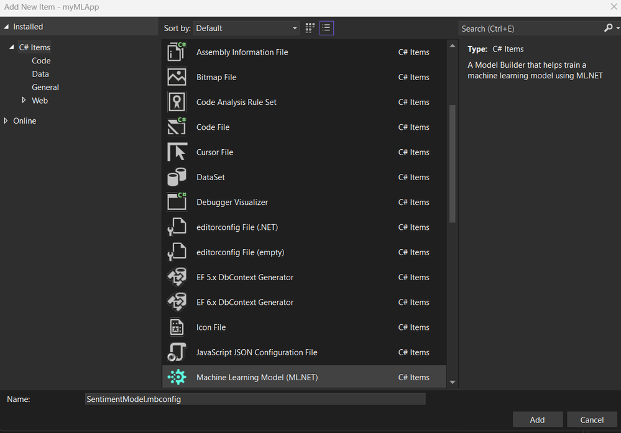This screenshot has width=621, height=433.
Task: Click the Bitmap File picture icon
Action: pyautogui.click(x=177, y=77)
